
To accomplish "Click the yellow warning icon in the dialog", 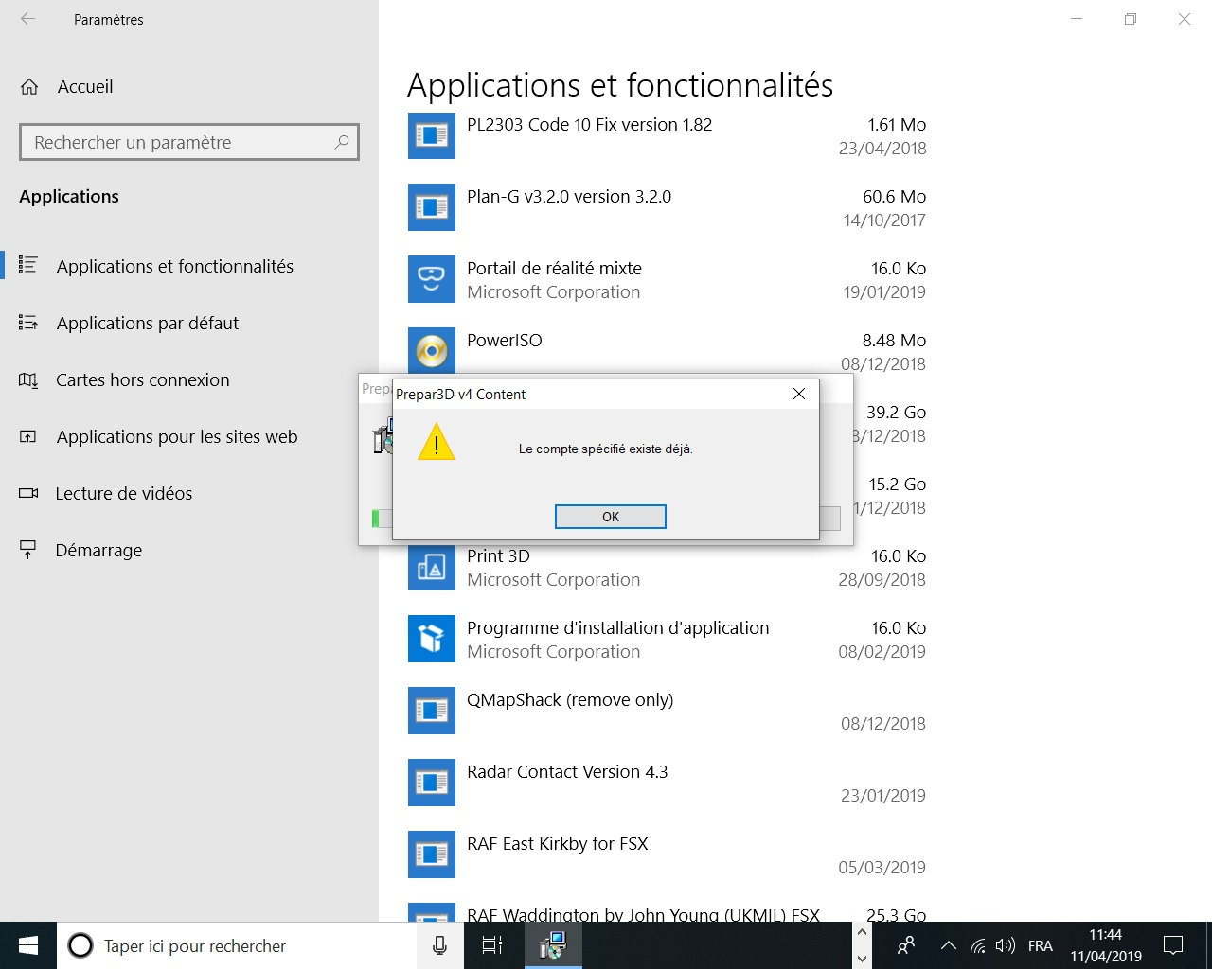I will pos(437,443).
